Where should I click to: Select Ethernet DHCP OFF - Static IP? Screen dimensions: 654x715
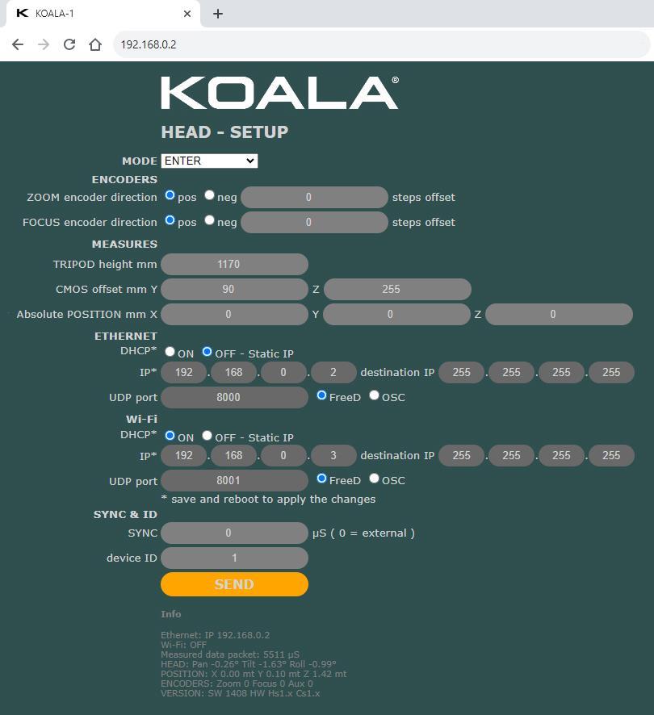pos(208,352)
